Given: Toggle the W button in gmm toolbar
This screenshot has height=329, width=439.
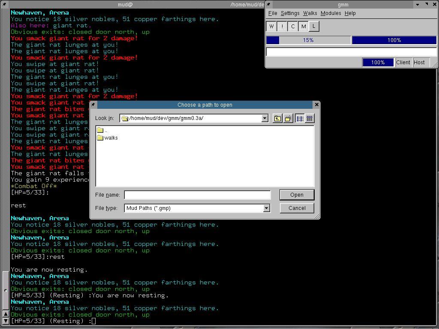Looking at the screenshot, I should (x=271, y=27).
